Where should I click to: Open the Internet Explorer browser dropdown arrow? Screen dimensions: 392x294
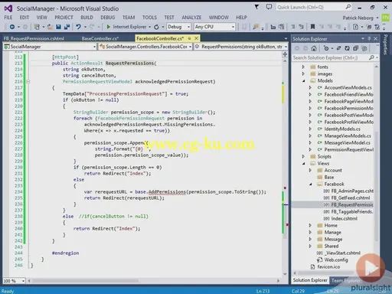coord(149,27)
